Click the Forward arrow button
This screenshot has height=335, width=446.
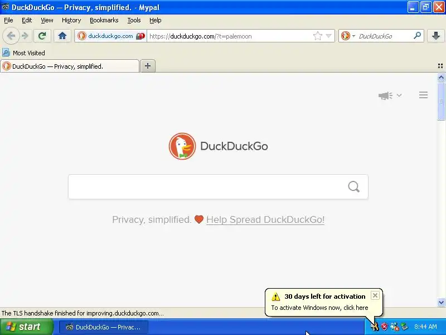(25, 36)
